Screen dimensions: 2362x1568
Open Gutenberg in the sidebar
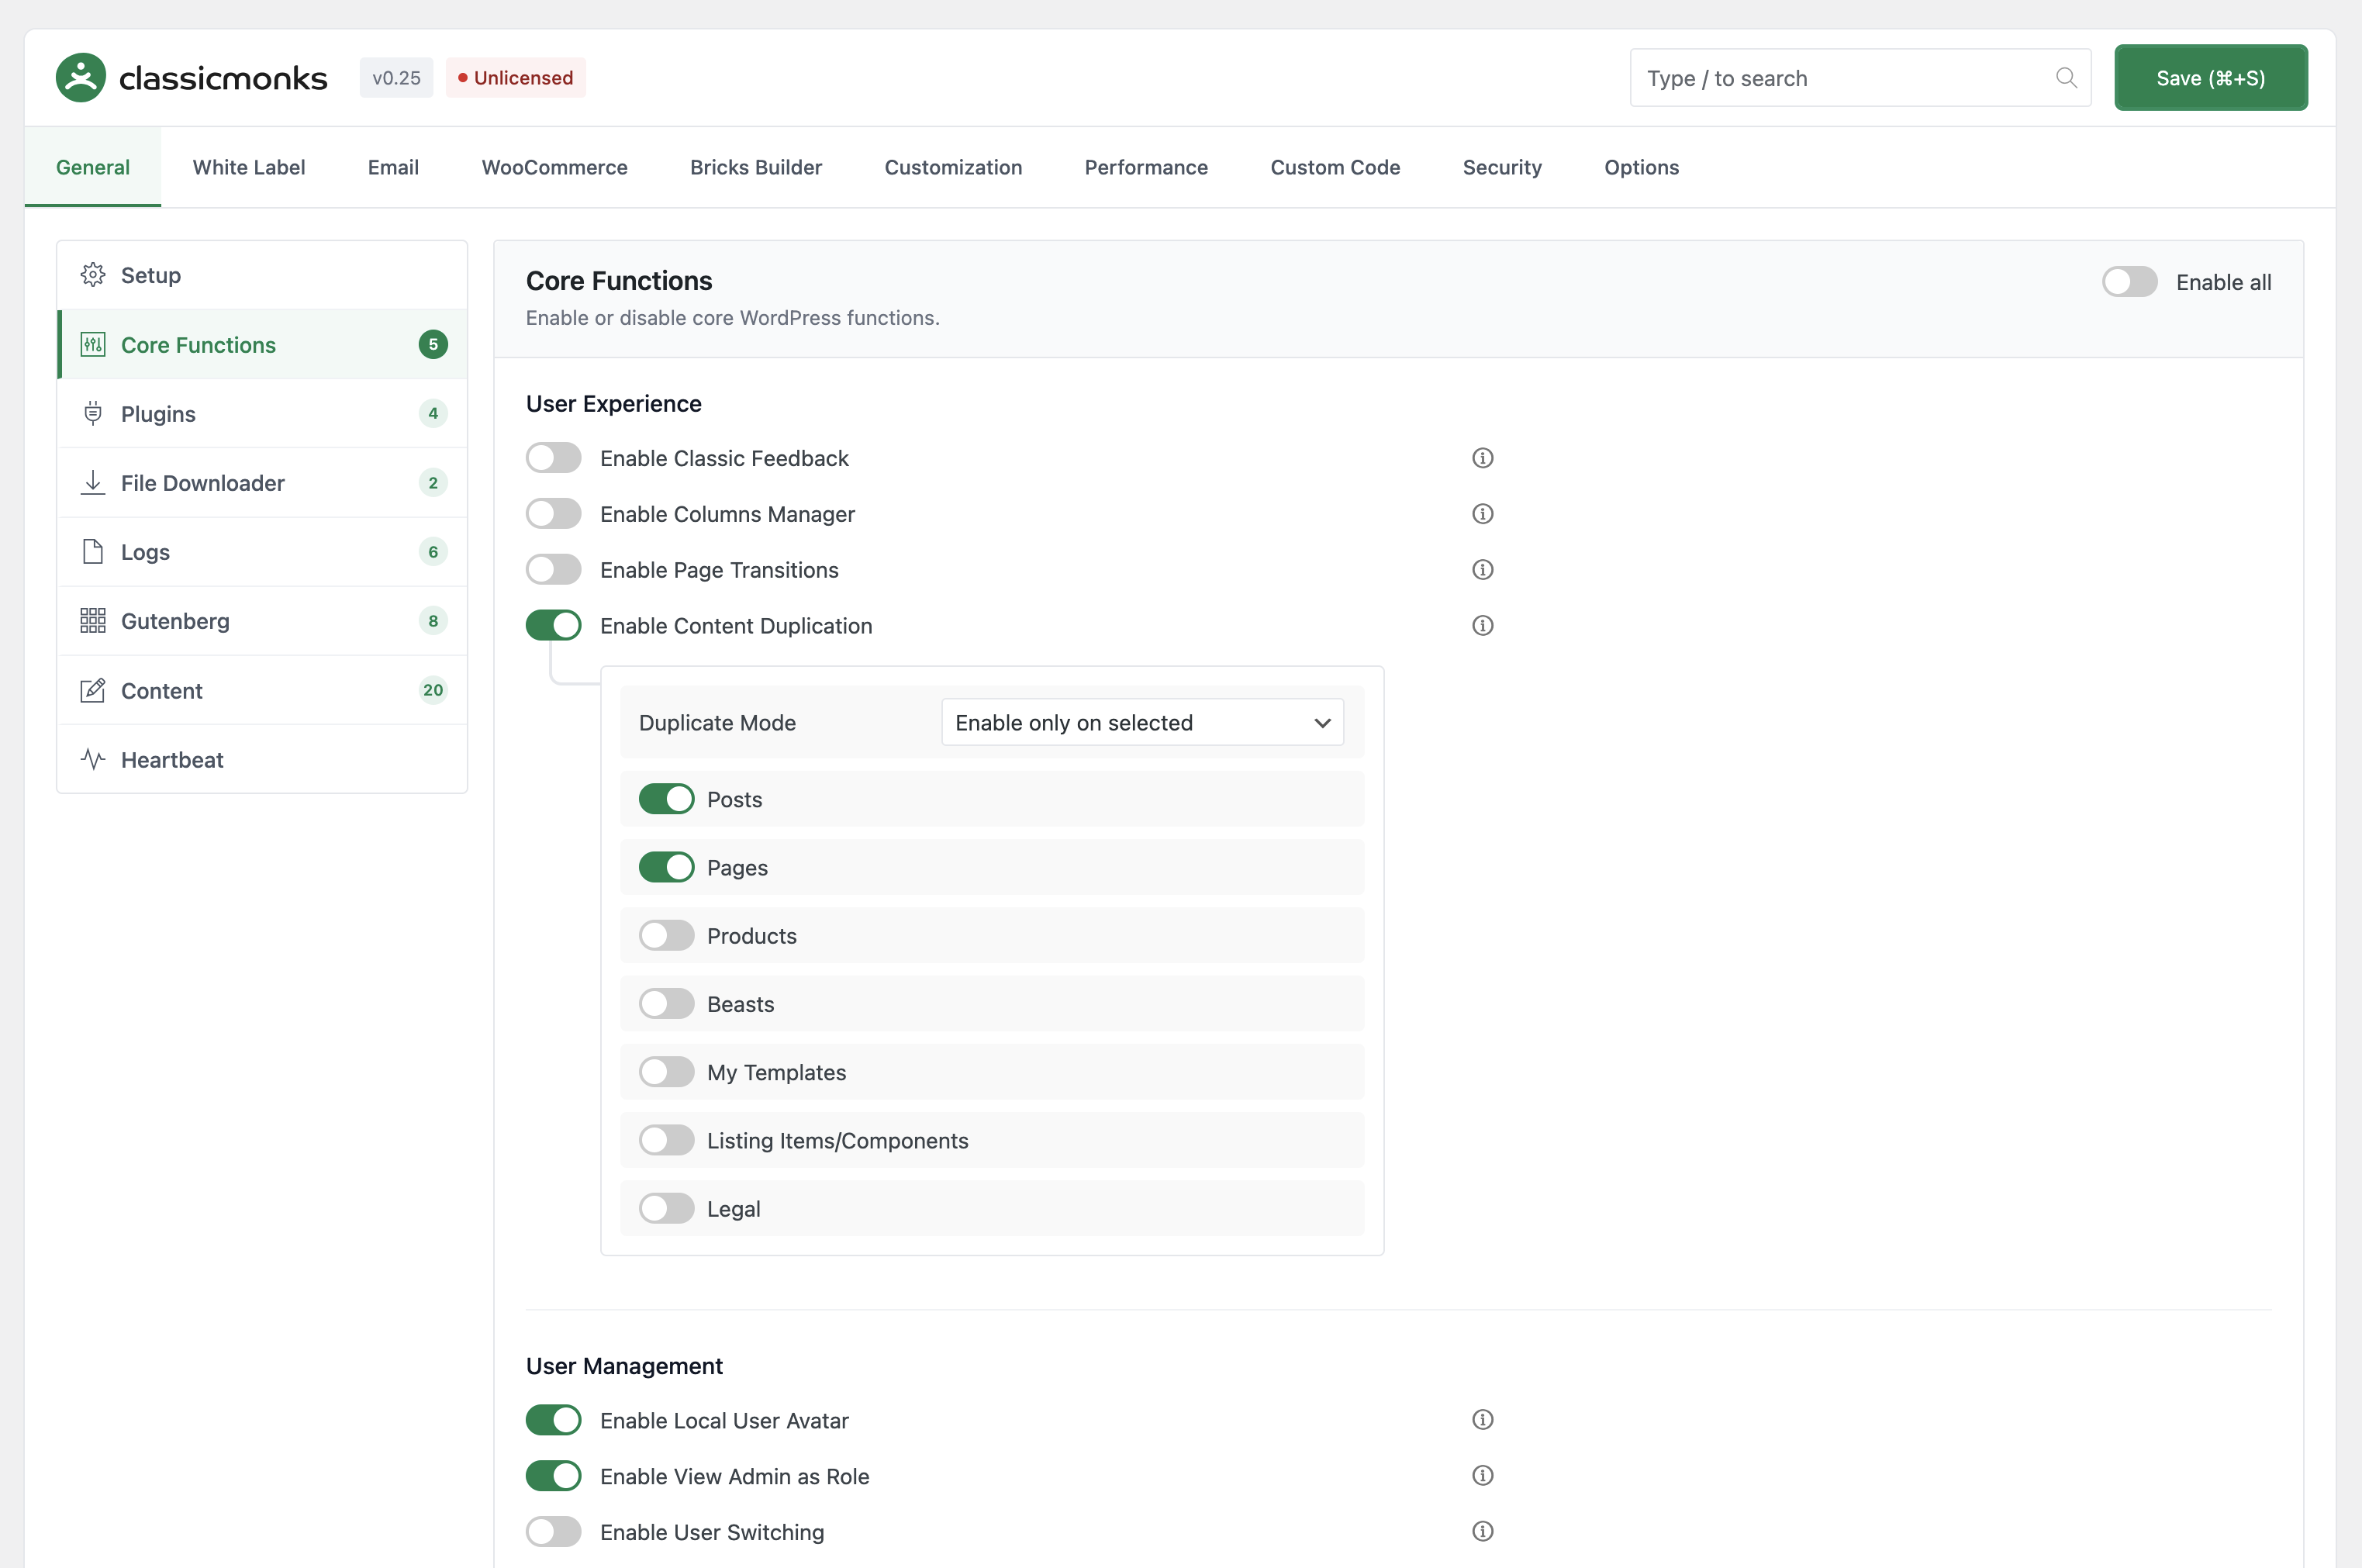pyautogui.click(x=262, y=621)
